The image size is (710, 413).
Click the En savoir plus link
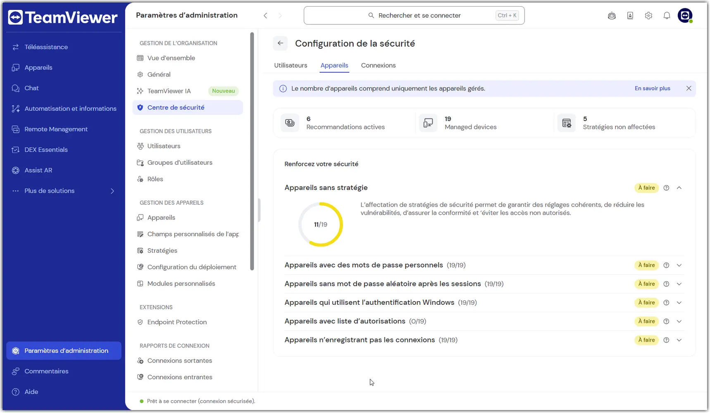pos(652,88)
